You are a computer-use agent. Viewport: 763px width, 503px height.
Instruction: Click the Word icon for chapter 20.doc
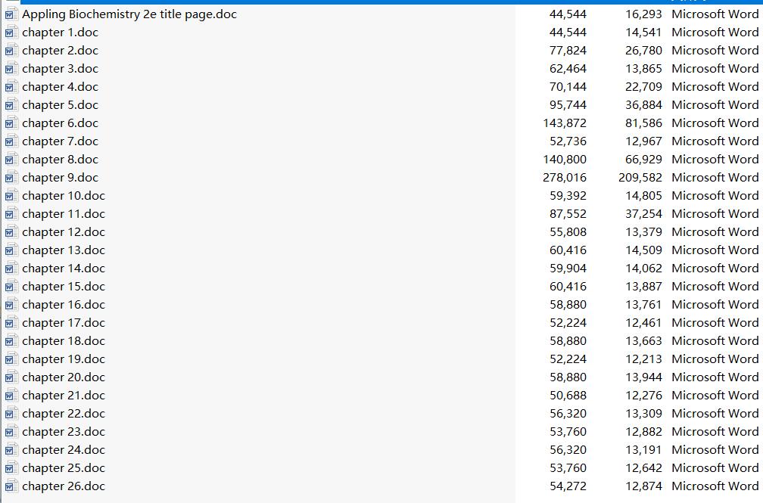point(11,377)
